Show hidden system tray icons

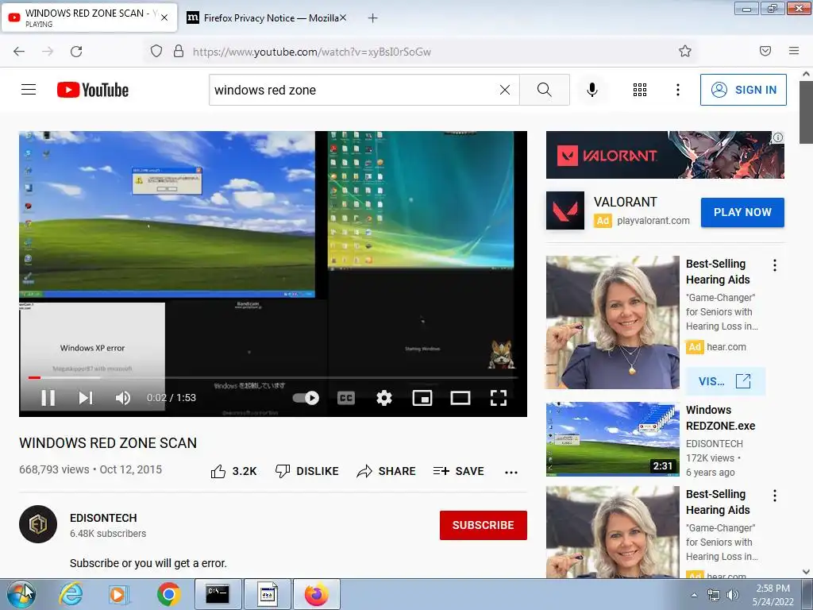(x=694, y=595)
